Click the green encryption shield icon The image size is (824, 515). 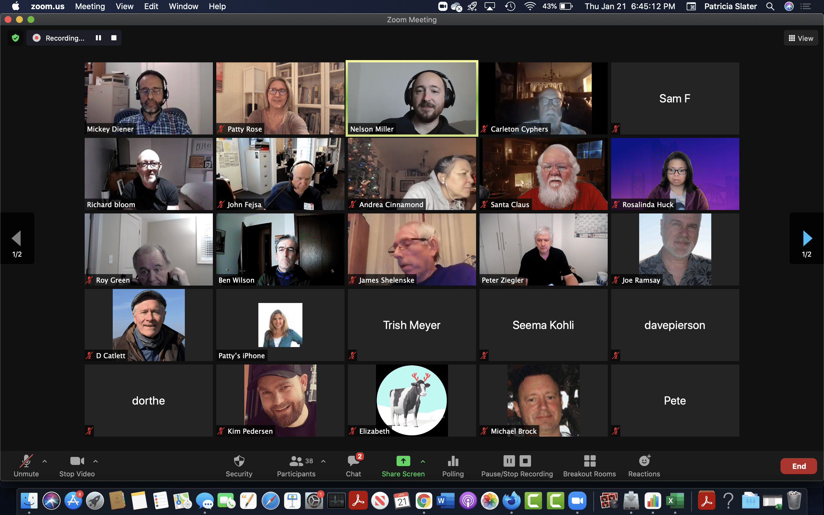click(15, 38)
